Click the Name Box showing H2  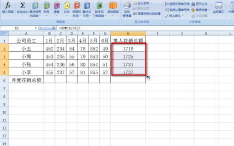(x=17, y=28)
